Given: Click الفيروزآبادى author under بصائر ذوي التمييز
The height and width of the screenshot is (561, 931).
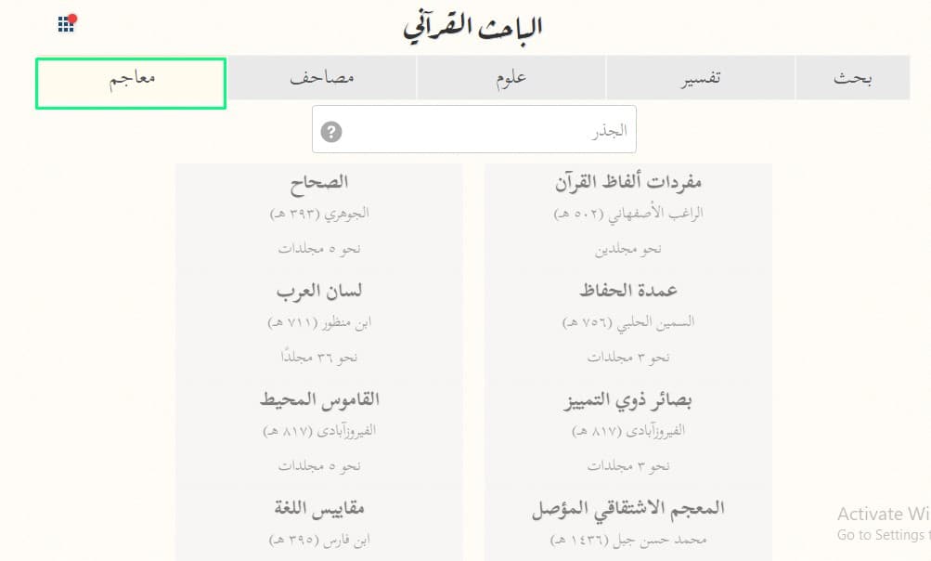Looking at the screenshot, I should coord(628,431).
